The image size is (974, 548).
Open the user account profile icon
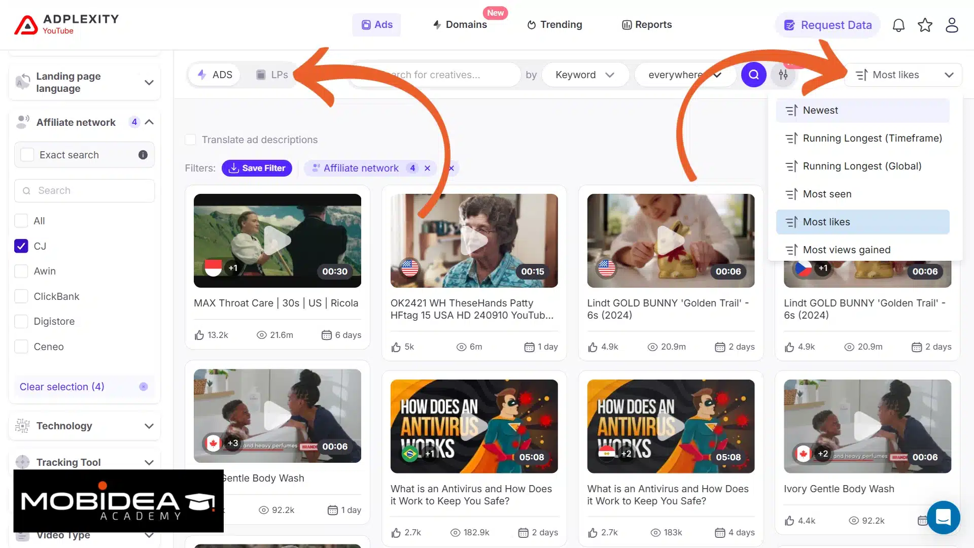coord(952,25)
